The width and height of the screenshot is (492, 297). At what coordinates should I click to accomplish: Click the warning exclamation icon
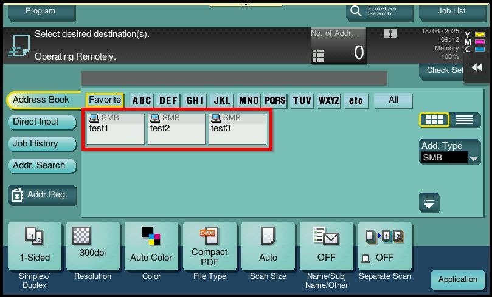pos(390,34)
